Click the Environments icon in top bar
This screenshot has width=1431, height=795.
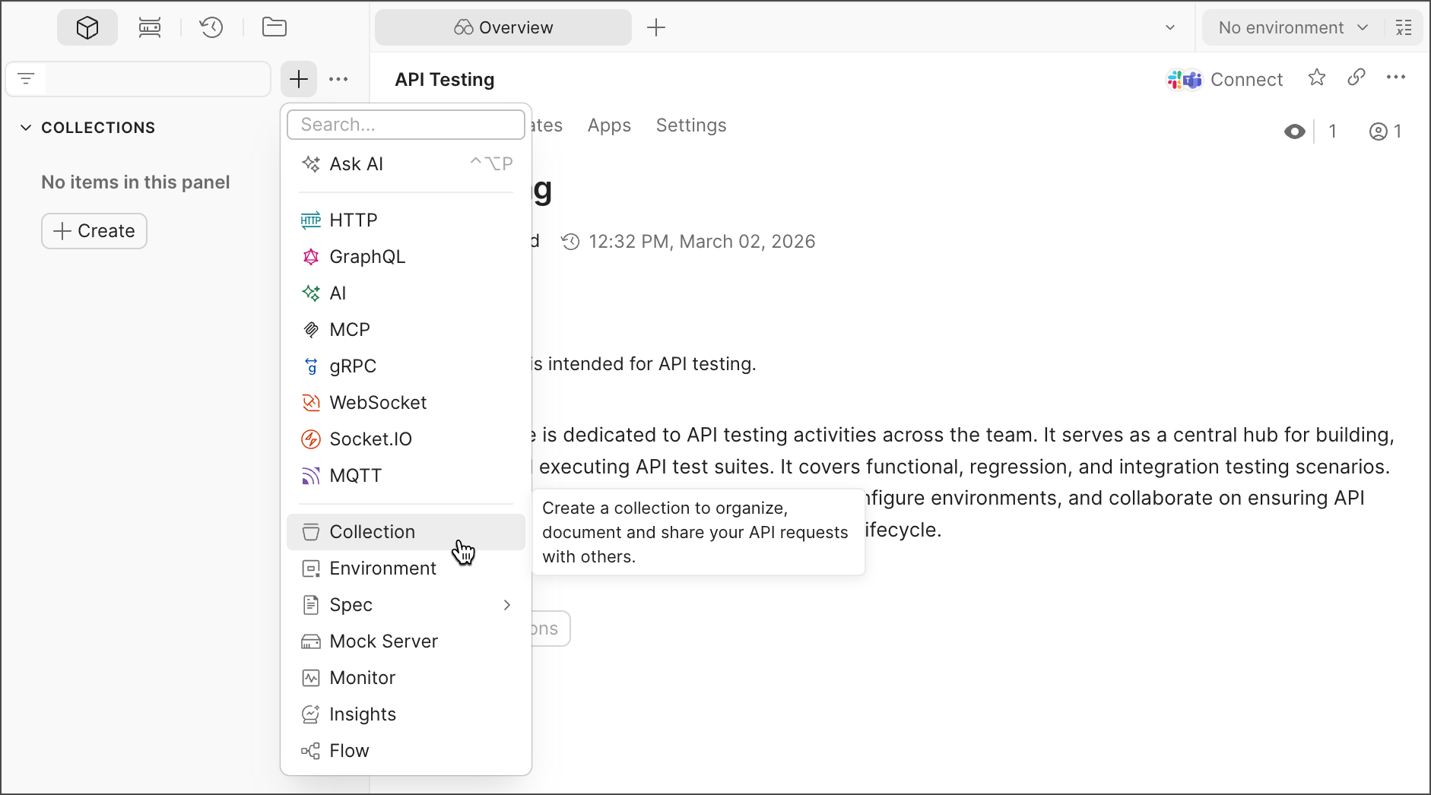[150, 28]
